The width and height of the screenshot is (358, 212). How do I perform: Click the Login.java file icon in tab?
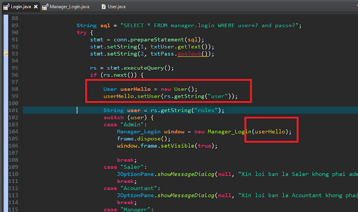point(6,7)
